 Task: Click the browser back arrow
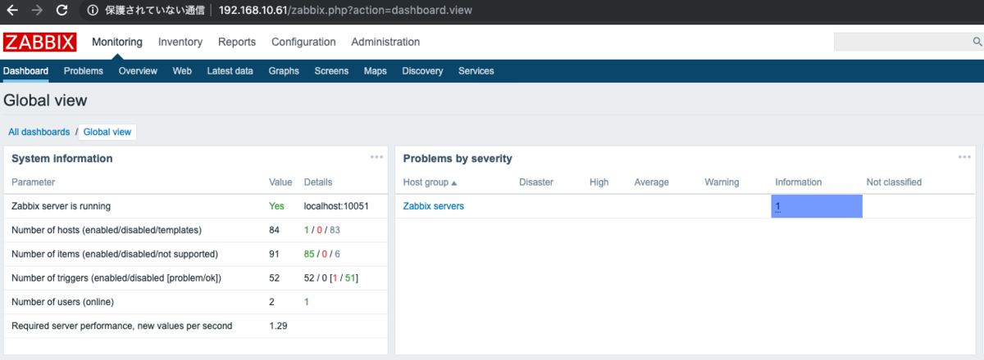(11, 11)
